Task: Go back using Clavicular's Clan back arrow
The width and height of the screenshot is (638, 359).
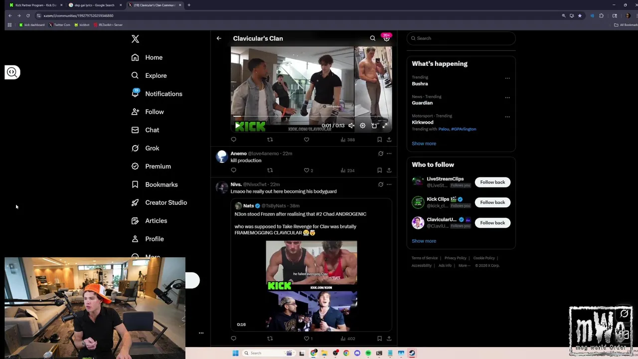Action: coord(219,38)
